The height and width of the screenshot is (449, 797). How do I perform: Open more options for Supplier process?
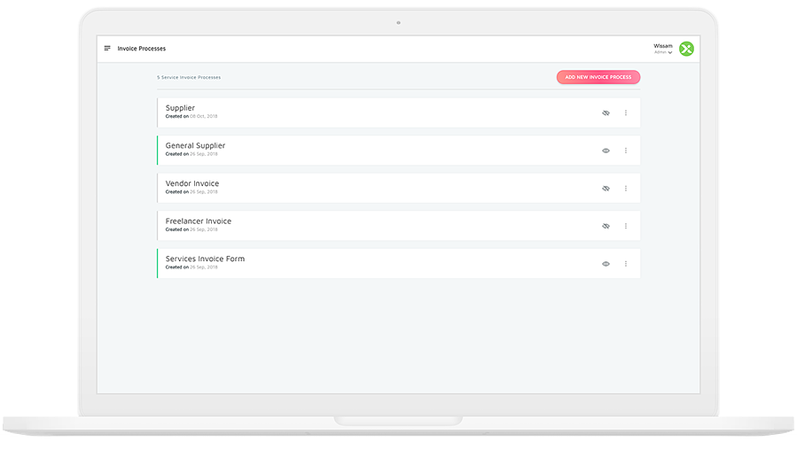click(x=626, y=113)
